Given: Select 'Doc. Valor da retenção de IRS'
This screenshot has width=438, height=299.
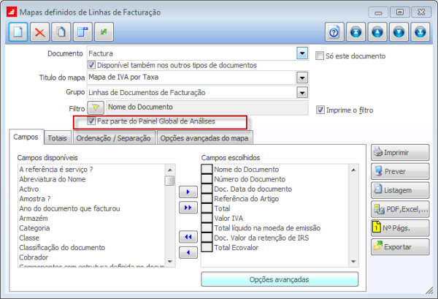Looking at the screenshot, I should coord(261,238).
